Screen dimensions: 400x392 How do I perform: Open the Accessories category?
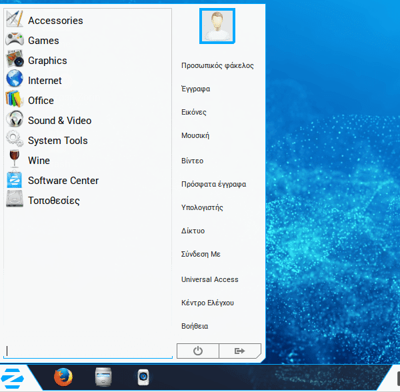point(55,21)
